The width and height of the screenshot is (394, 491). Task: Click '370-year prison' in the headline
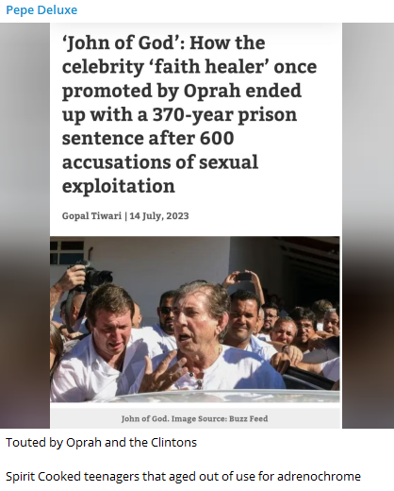[x=224, y=114]
